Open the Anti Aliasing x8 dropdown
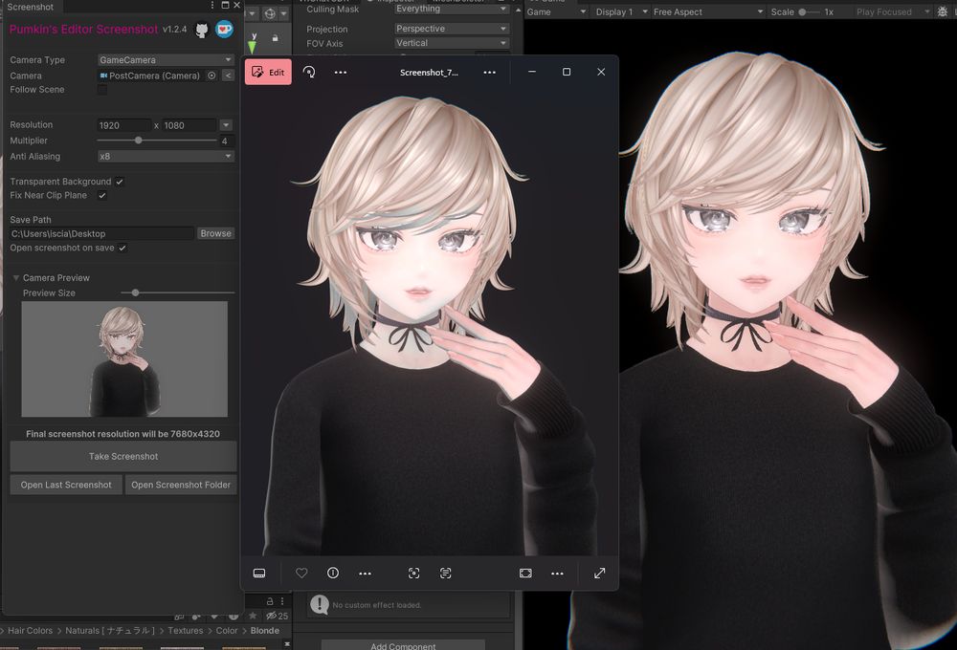The height and width of the screenshot is (650, 957). pos(166,156)
